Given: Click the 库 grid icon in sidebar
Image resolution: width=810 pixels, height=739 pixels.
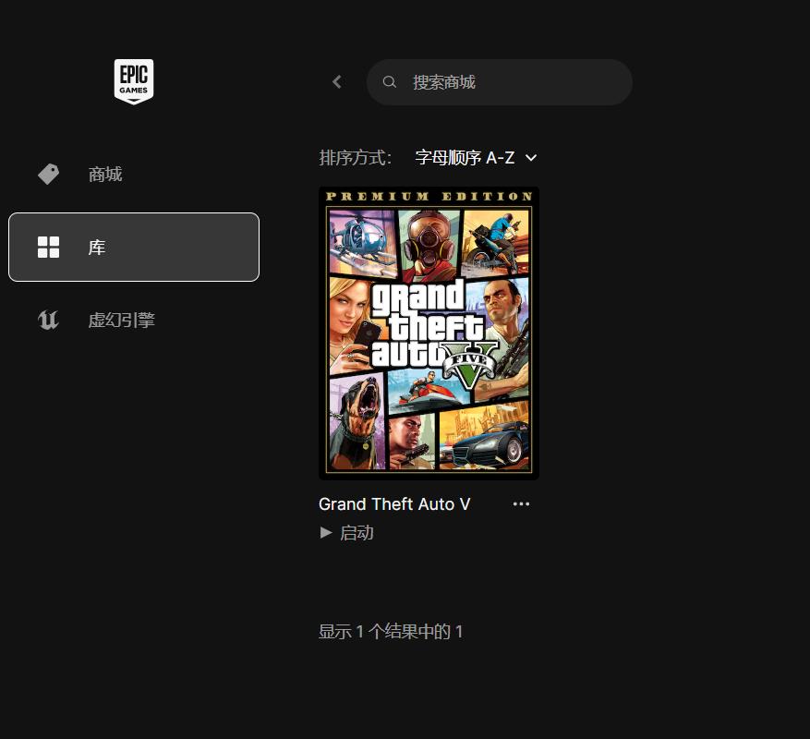Looking at the screenshot, I should 48,247.
